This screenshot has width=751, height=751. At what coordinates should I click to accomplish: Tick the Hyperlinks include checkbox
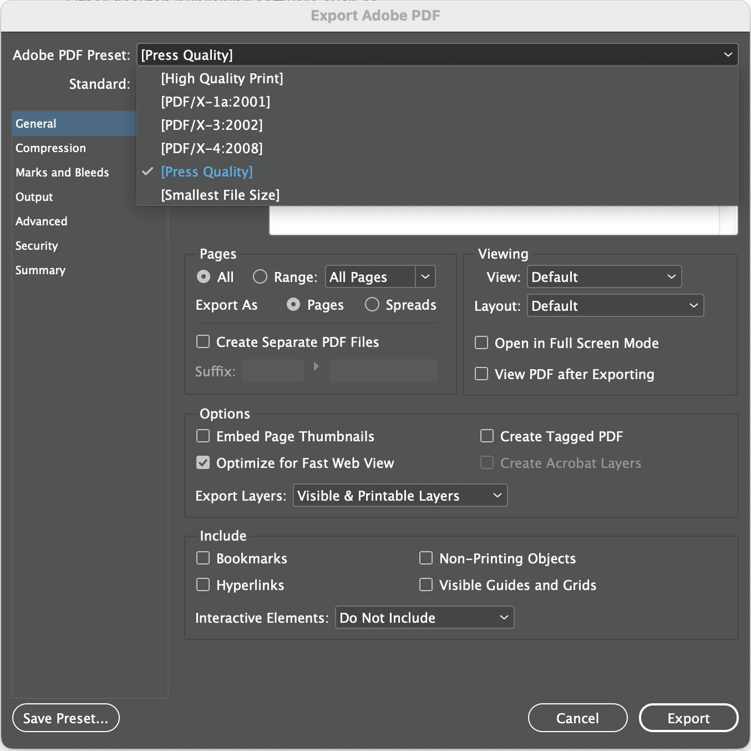coord(203,584)
